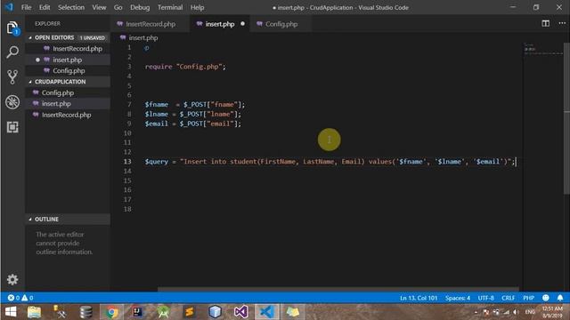The height and width of the screenshot is (320, 570).
Task: Select InsertRecord.php under Open Editors
Action: point(68,49)
